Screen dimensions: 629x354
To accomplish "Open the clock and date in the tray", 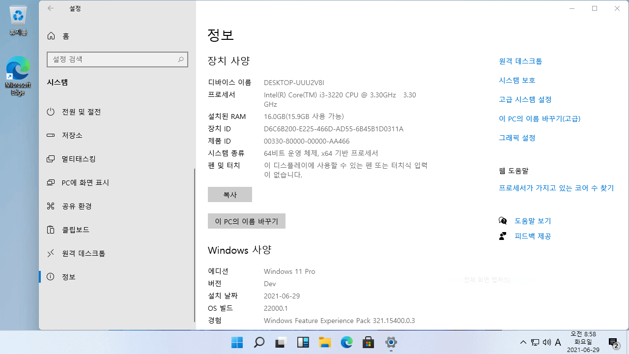I will [583, 342].
